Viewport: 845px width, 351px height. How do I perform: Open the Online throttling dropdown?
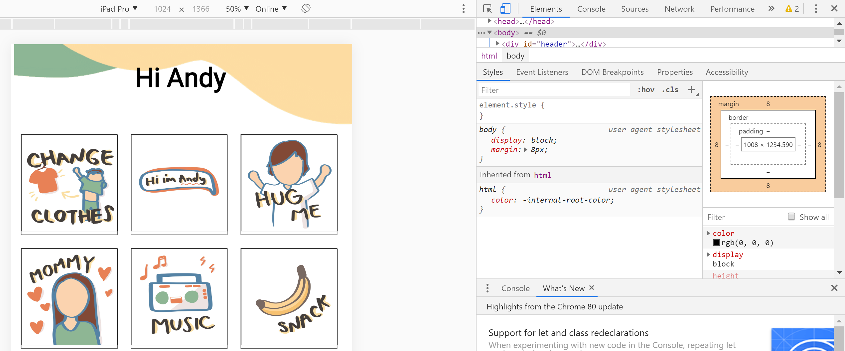(x=271, y=9)
